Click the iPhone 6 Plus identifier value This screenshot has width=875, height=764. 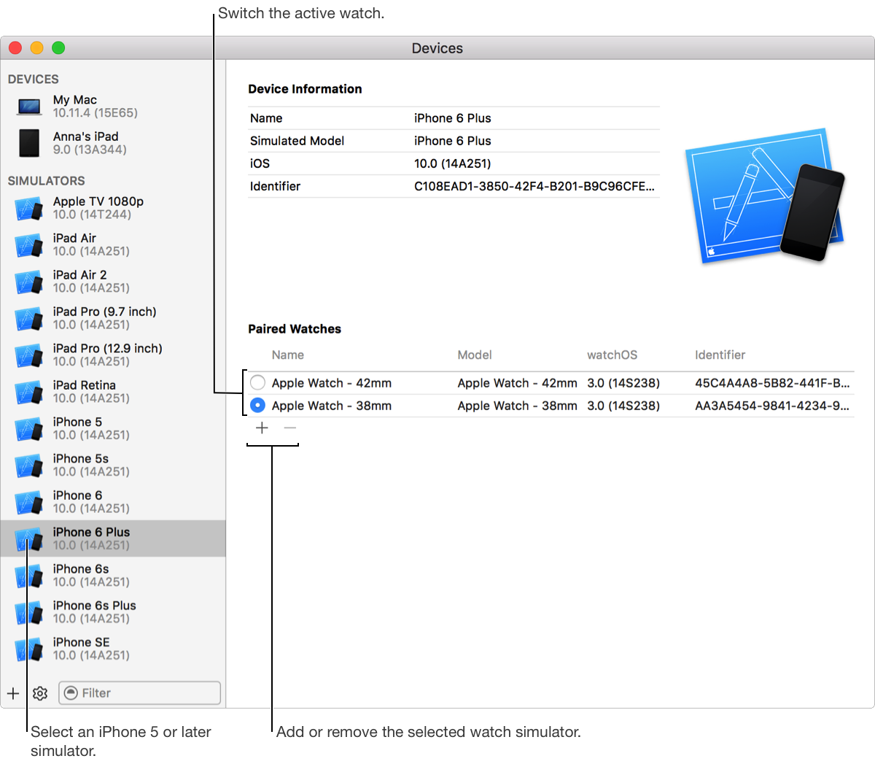point(534,186)
